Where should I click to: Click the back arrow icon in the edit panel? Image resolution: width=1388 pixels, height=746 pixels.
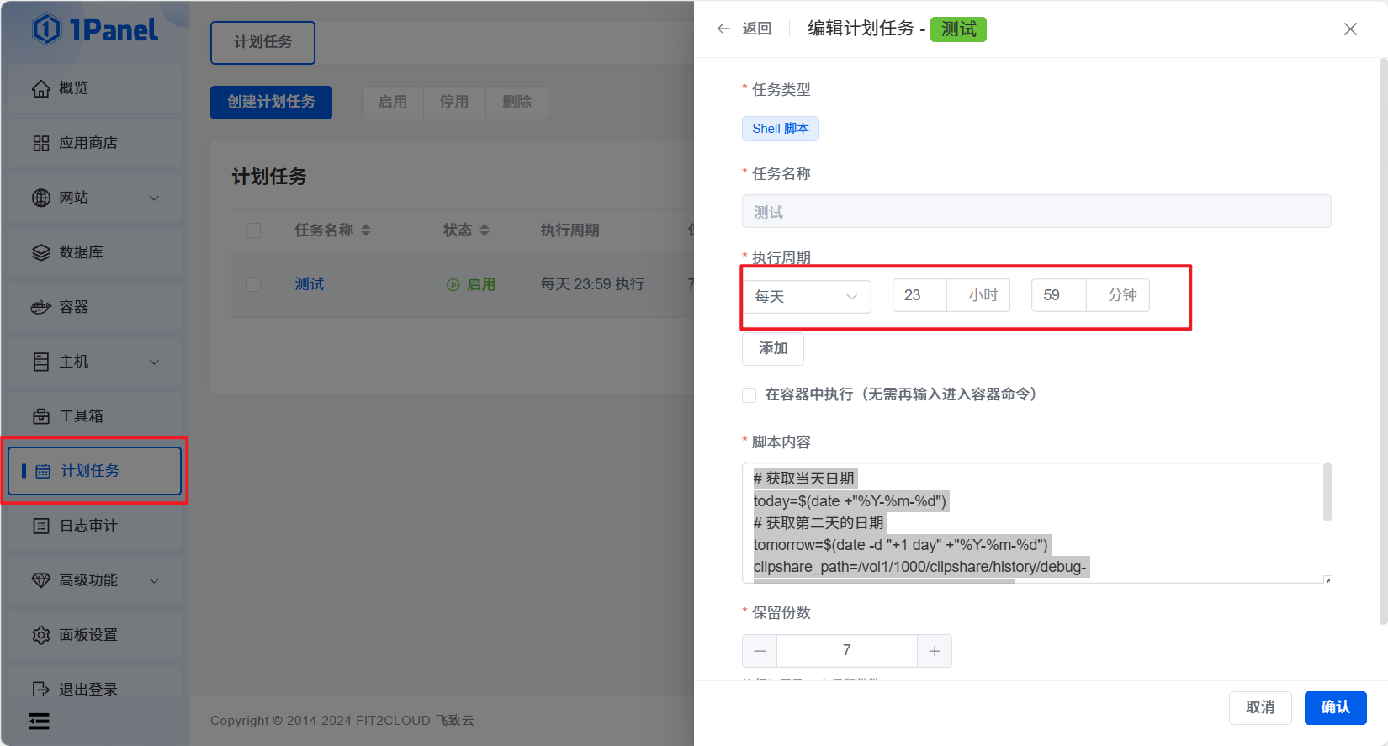click(x=723, y=29)
